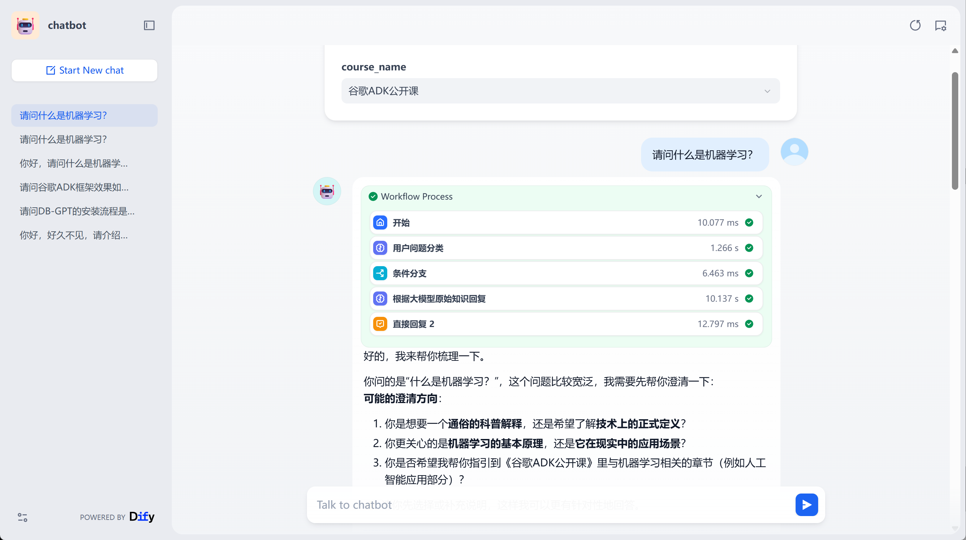Select the highlighted 请问什么是机器学习? conversation
Screen dimensions: 966x540
click(x=84, y=115)
